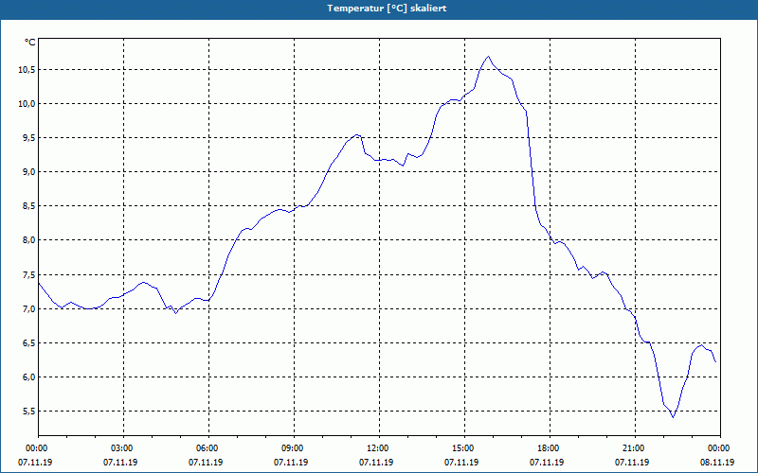This screenshot has height=473, width=758.
Task: Click the 09:00 time axis label
Action: click(x=293, y=448)
